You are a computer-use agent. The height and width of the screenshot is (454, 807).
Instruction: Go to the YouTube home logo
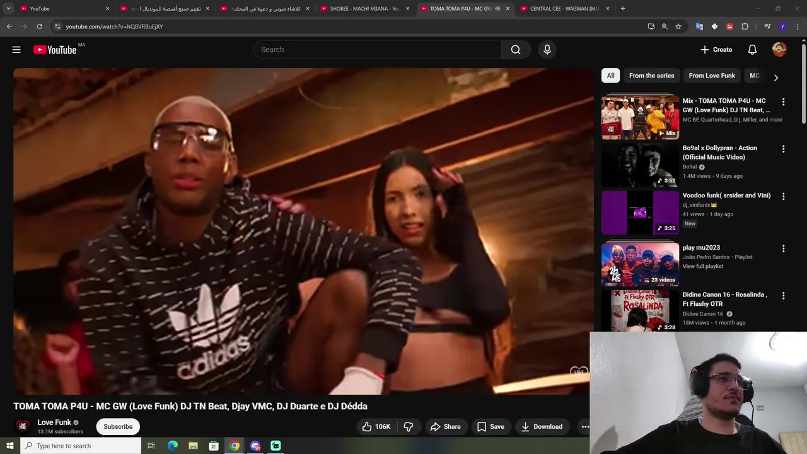(x=55, y=50)
